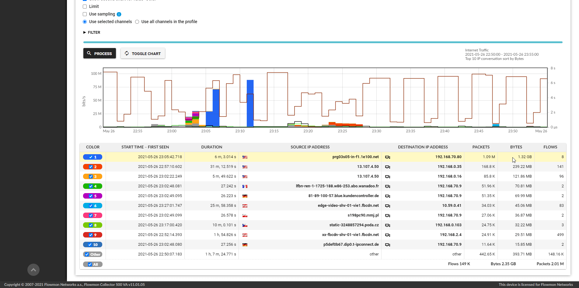Enable the Limit checkbox
Image resolution: width=579 pixels, height=288 pixels.
(85, 6)
